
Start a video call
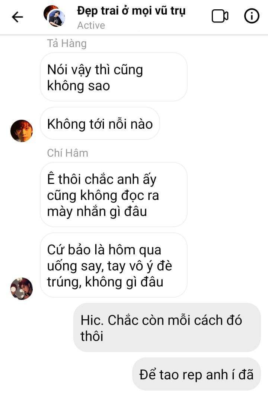[220, 16]
